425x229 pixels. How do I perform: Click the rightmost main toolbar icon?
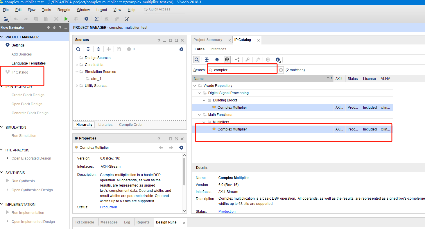pos(127,19)
